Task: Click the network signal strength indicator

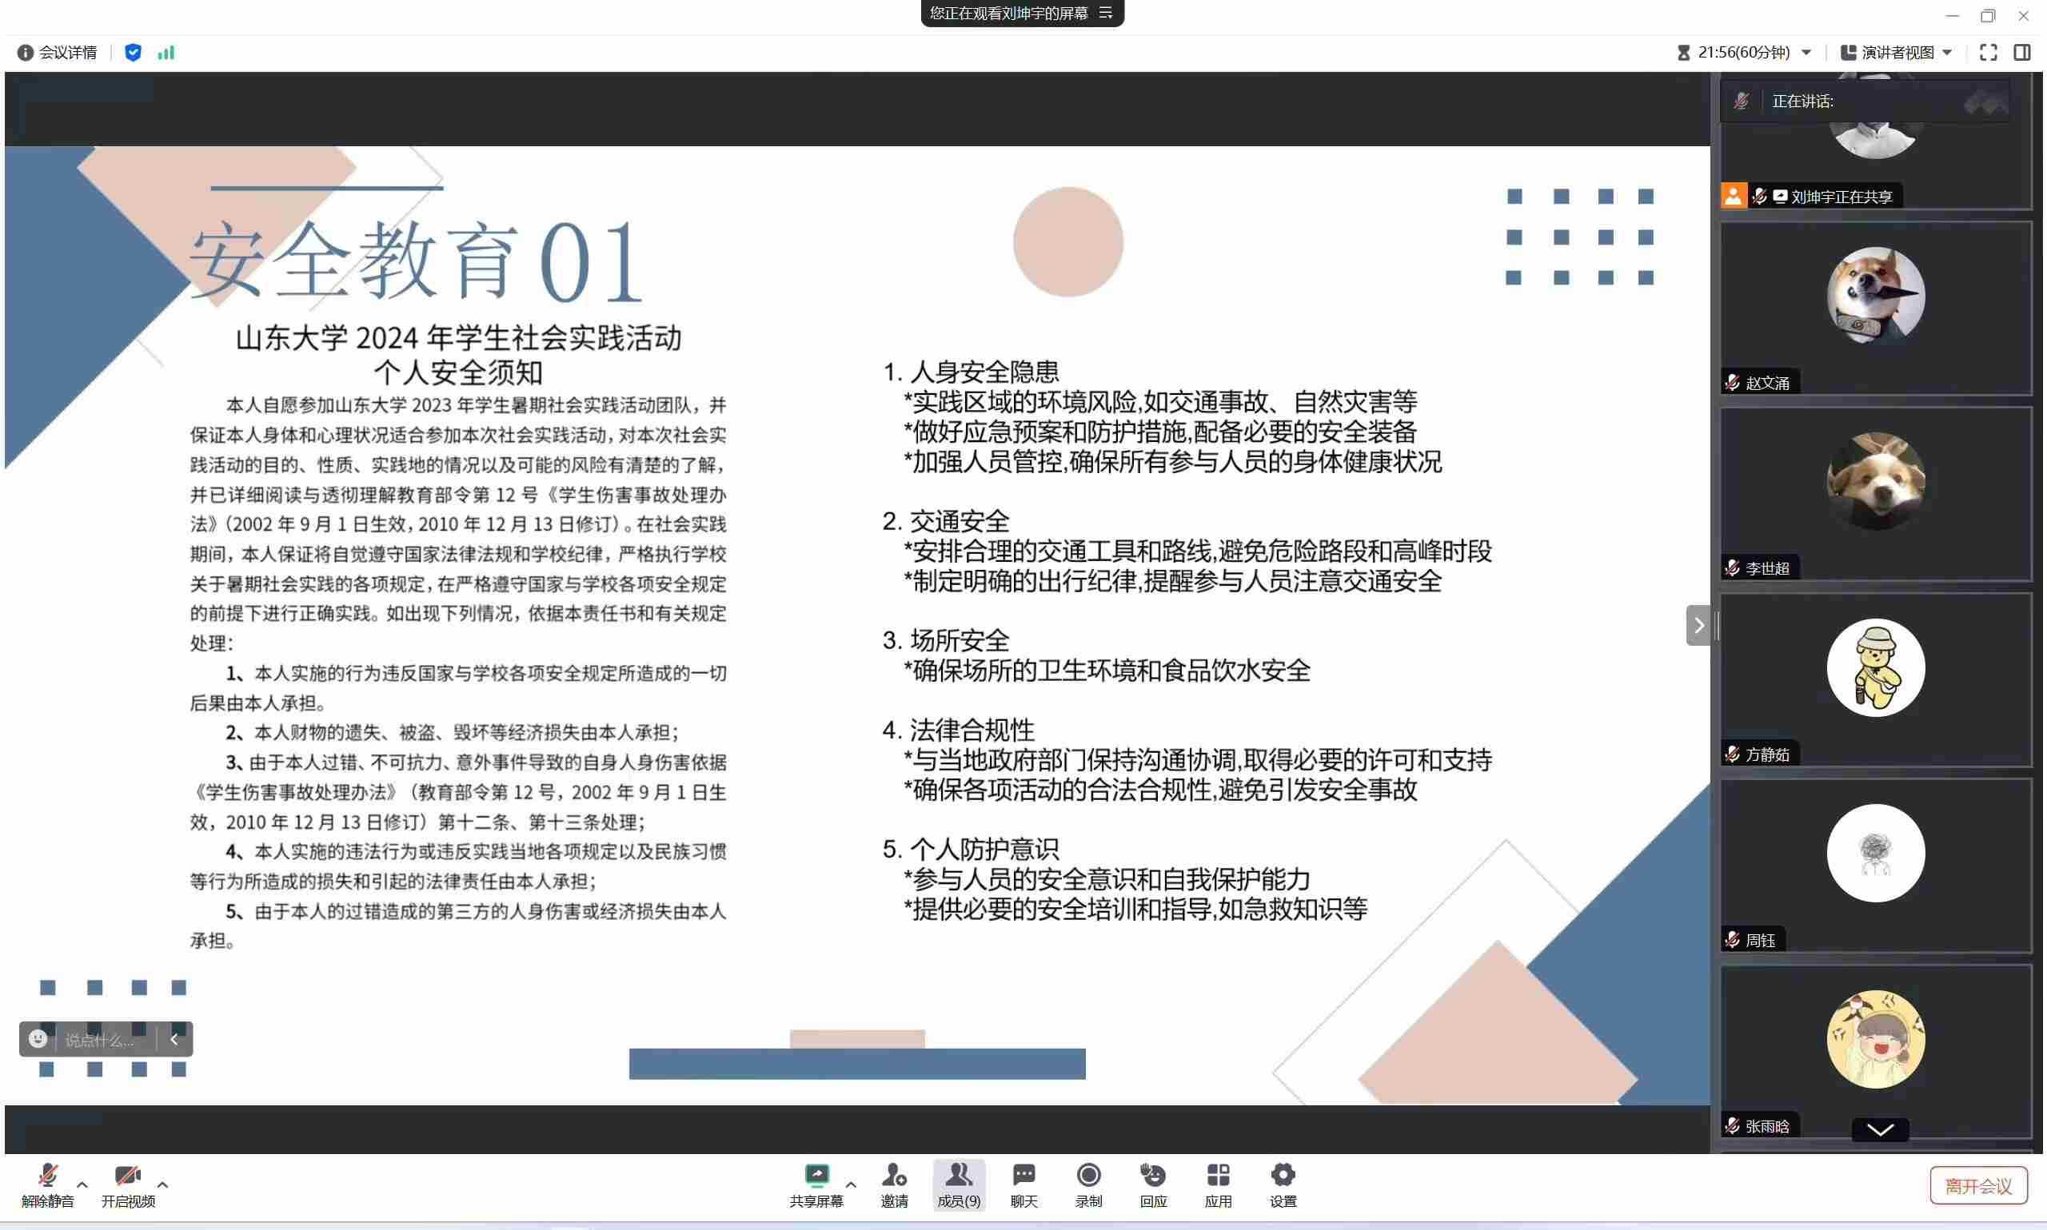Action: pos(166,52)
